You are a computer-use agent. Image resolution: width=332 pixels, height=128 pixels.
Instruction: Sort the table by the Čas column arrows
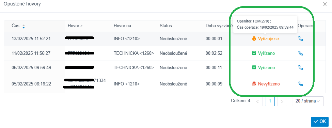pos(23,26)
